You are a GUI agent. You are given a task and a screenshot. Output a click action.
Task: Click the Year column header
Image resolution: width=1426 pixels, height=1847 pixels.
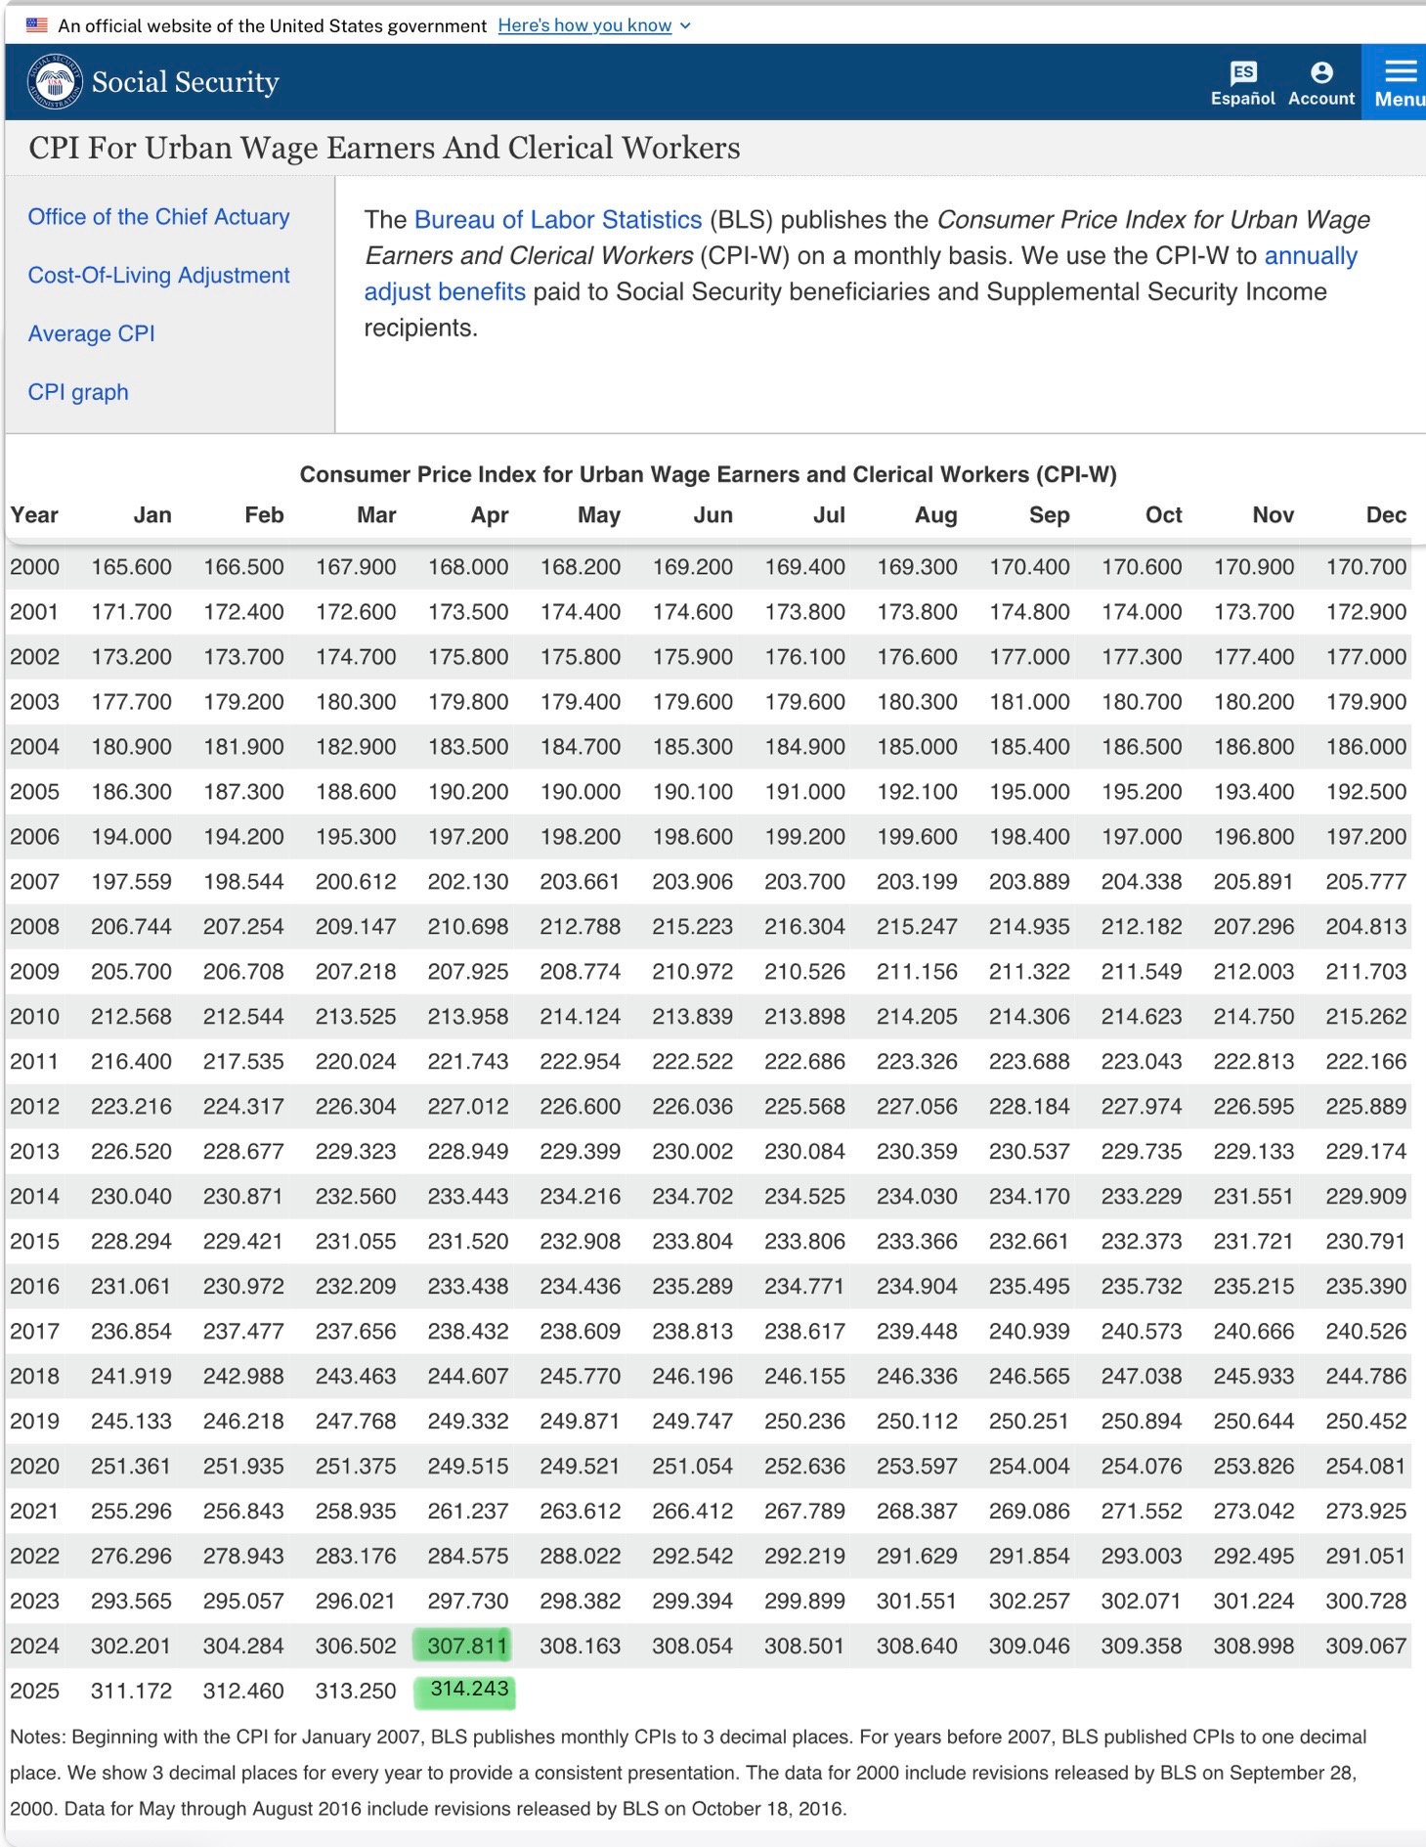[x=34, y=515]
